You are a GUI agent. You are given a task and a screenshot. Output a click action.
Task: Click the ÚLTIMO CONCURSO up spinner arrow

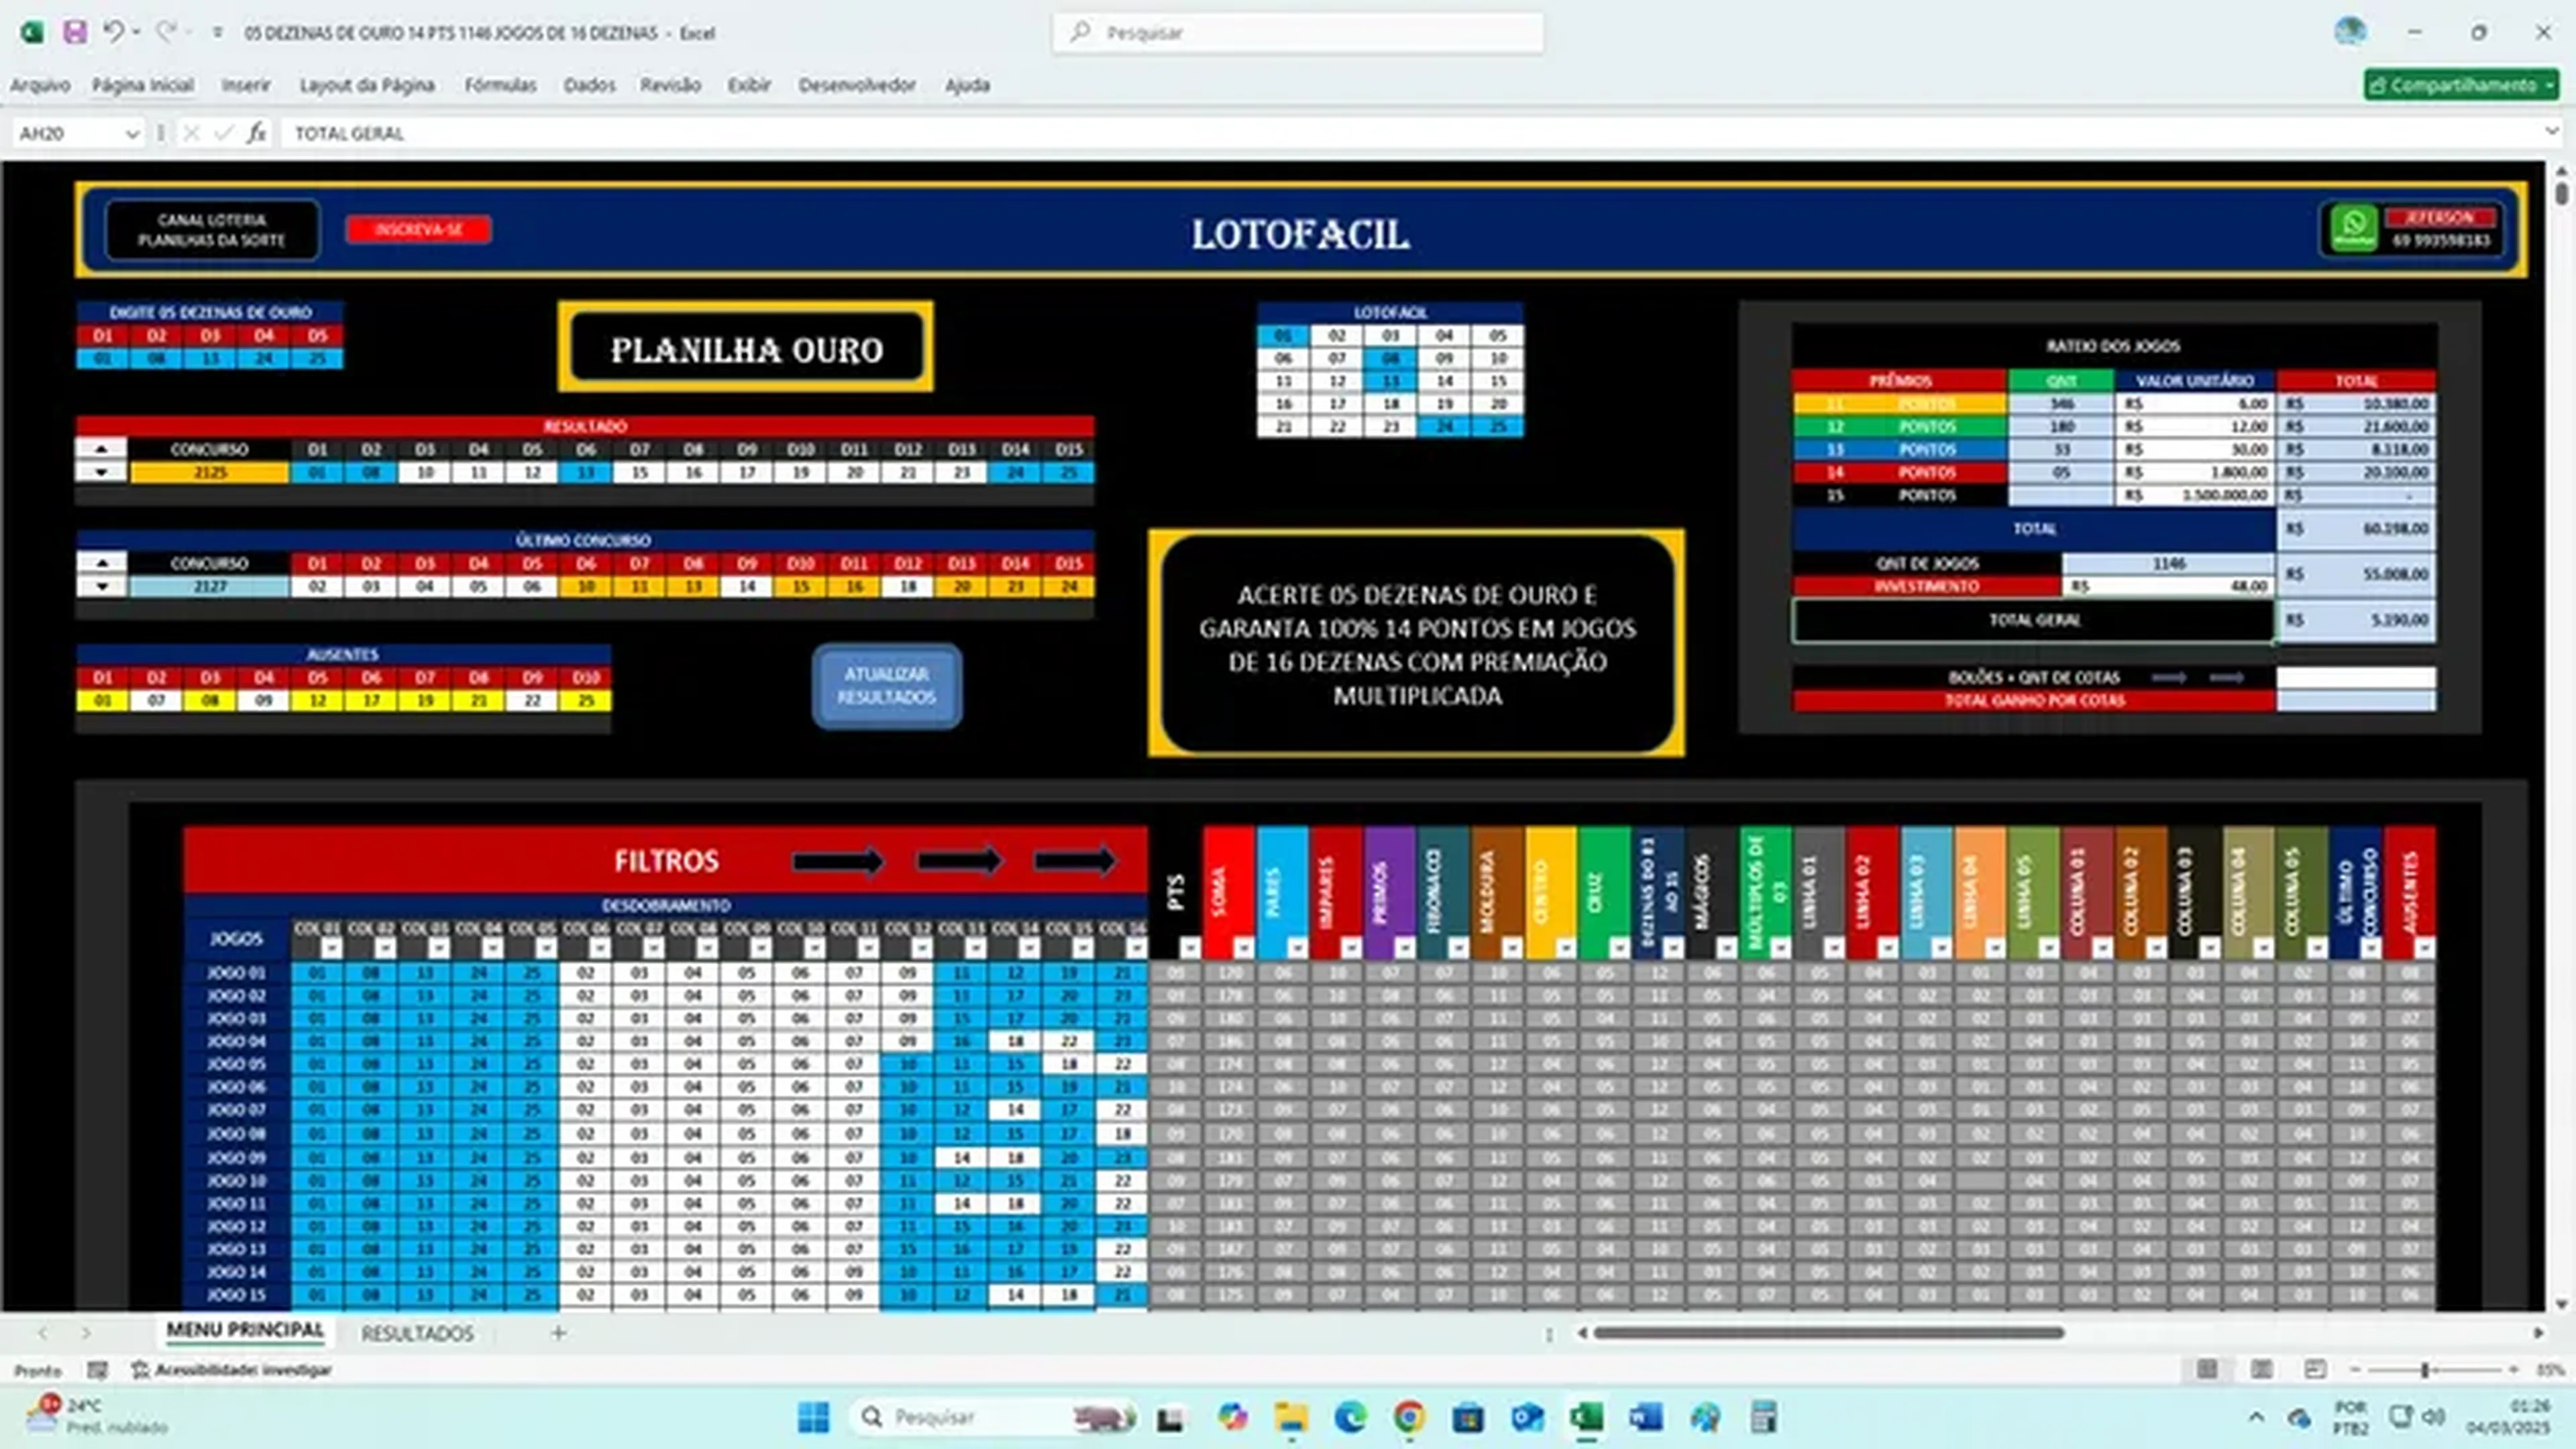click(x=101, y=563)
